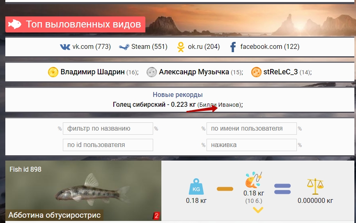The width and height of the screenshot is (356, 223).
Task: Click the fish icon in the header
Action: pyautogui.click(x=15, y=24)
